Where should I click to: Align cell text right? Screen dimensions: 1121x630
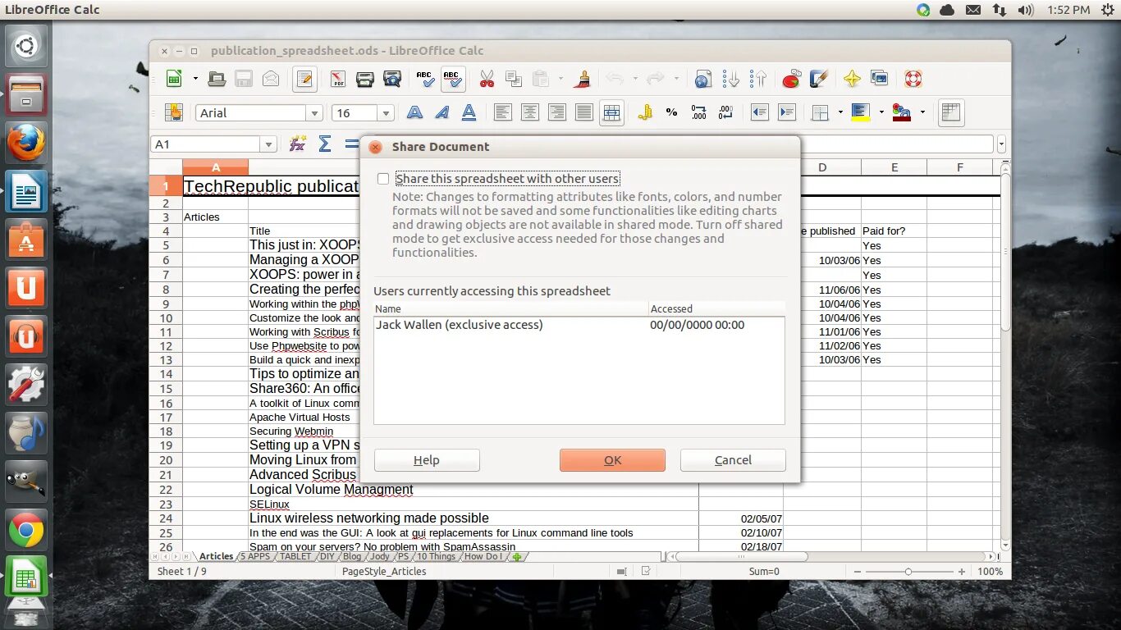coord(557,112)
